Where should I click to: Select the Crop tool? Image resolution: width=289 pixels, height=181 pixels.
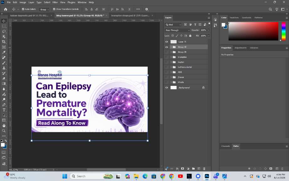tap(4, 42)
